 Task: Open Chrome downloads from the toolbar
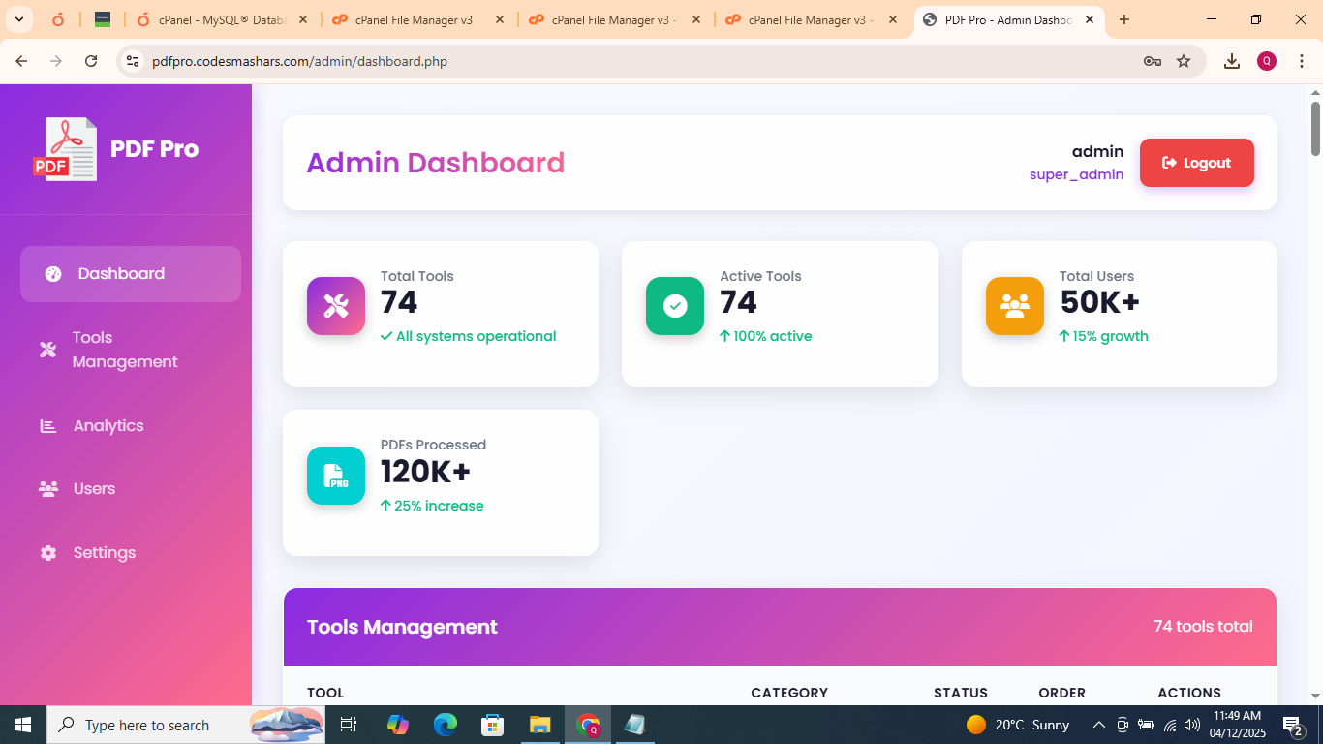tap(1232, 60)
